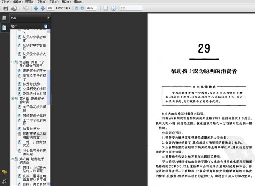Open the 文件 (File) menu
Image resolution: width=255 pixels, height=186 pixels.
pos(6,2)
